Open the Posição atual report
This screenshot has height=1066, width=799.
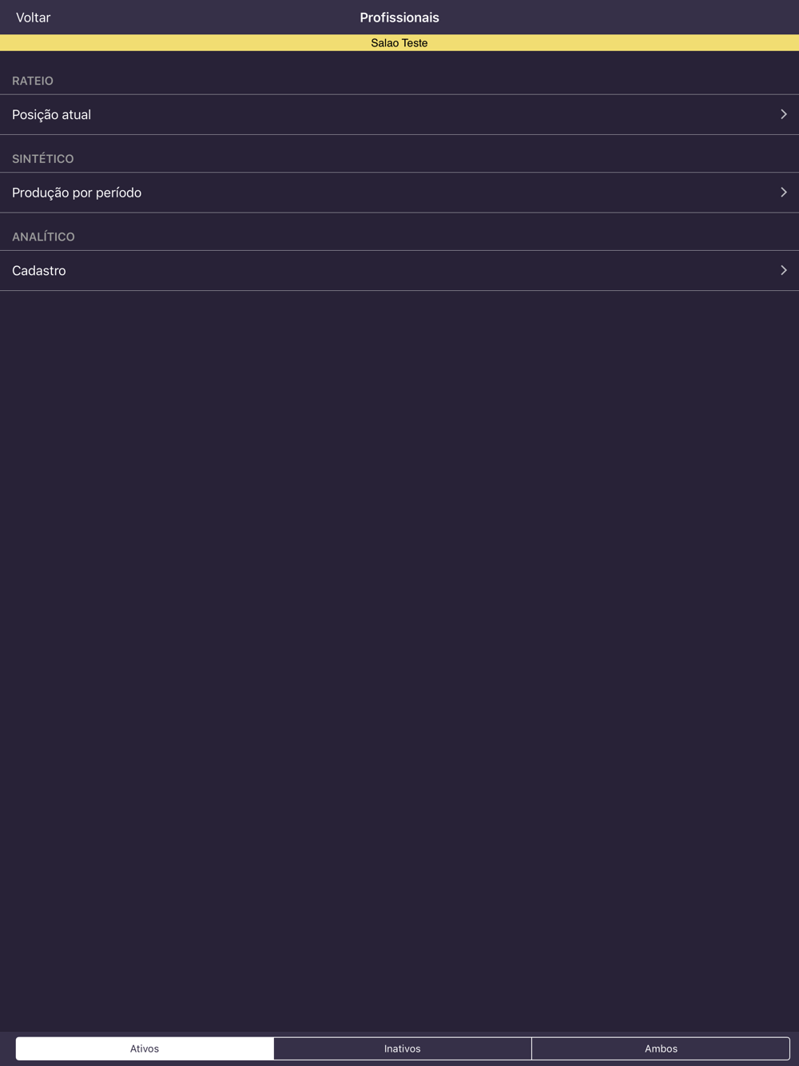[x=52, y=115]
